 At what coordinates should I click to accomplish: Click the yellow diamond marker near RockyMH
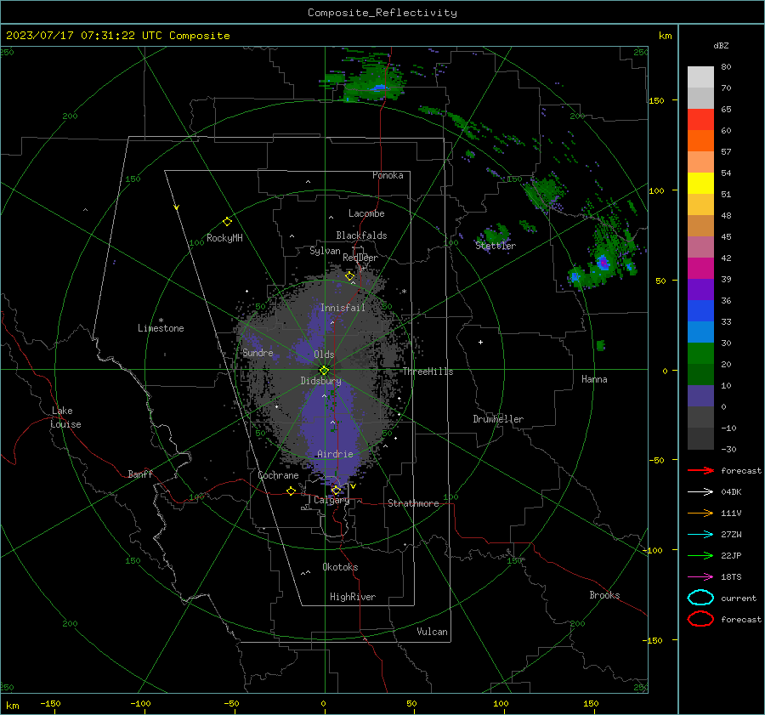227,222
